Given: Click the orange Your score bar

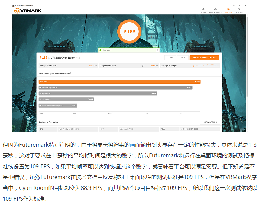Looking at the screenshot, I should click(x=120, y=82).
